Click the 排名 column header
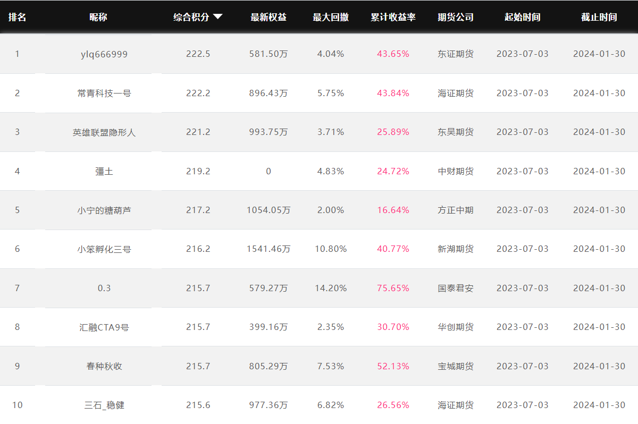Image resolution: width=638 pixels, height=424 pixels. click(17, 17)
